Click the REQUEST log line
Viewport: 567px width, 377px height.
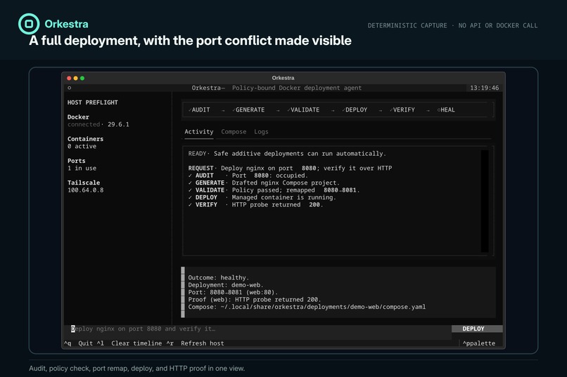tap(290, 168)
